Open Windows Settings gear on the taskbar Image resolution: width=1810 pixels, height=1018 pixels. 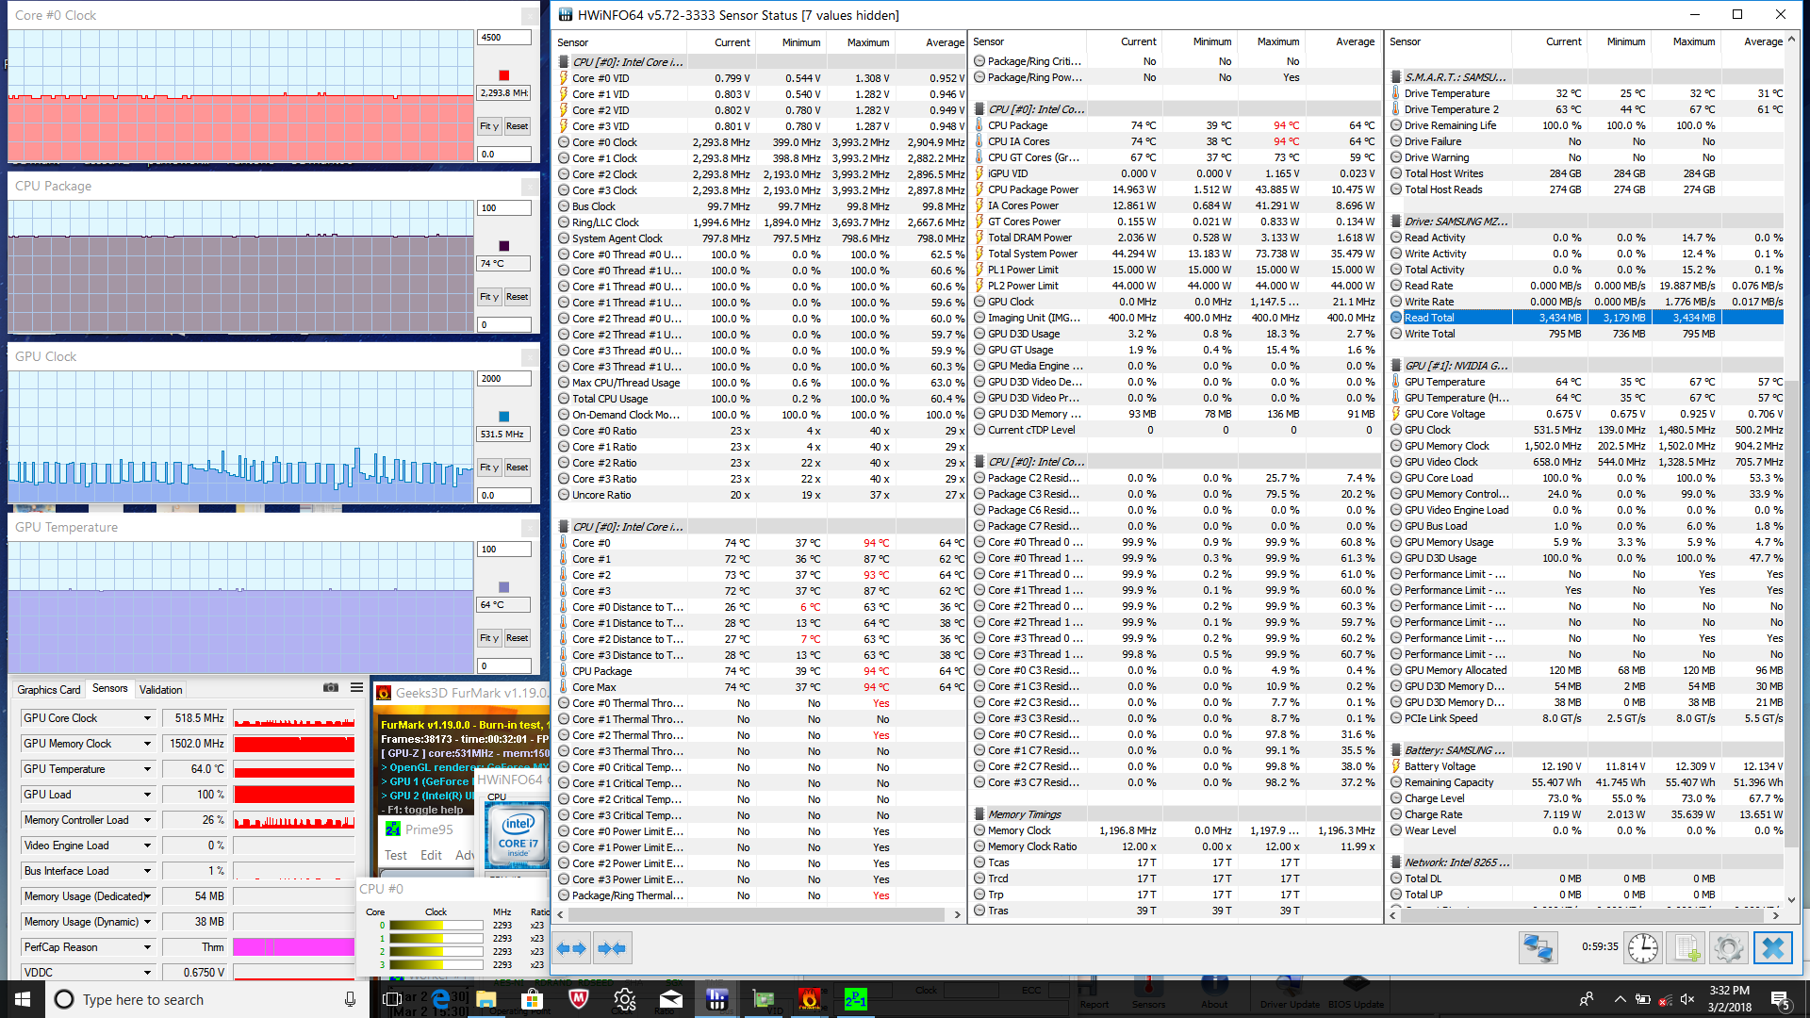coord(625,999)
